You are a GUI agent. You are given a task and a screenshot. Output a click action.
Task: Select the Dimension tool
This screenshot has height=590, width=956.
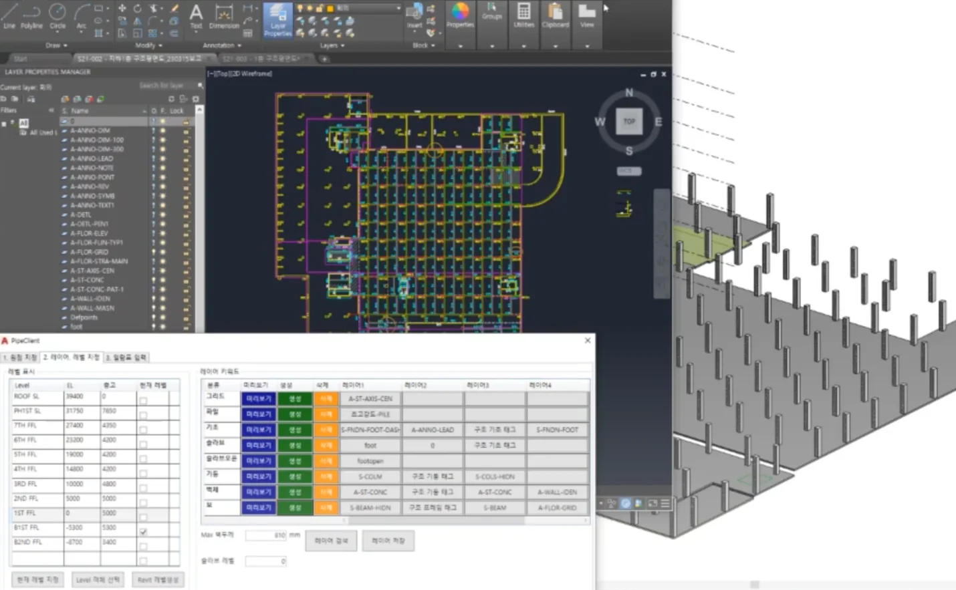[224, 17]
